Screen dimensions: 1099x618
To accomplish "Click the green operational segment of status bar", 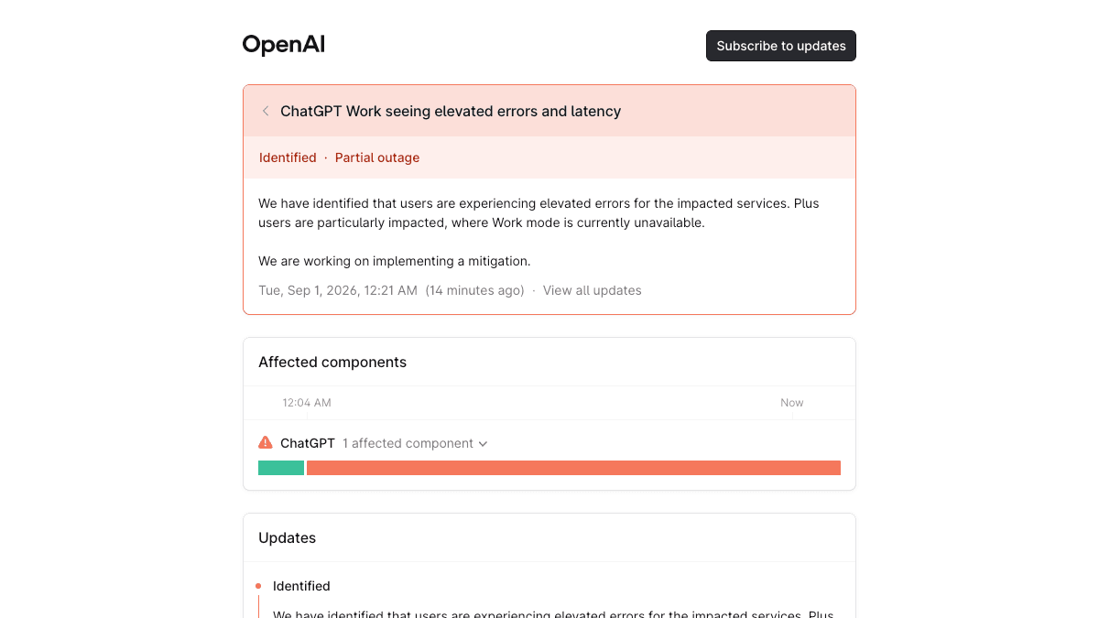I will click(x=281, y=468).
